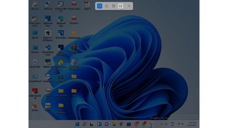The image size is (228, 128).
Task: Open Microsoft Store from taskbar
Action: [x=129, y=124]
